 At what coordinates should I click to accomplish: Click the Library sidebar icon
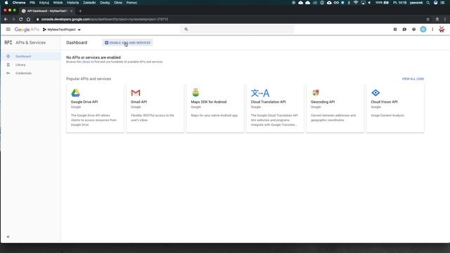click(x=8, y=65)
